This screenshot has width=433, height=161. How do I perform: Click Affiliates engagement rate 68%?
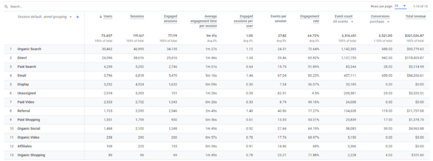click(316, 146)
